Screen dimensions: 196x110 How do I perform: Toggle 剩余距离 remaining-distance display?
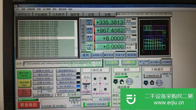point(108,55)
